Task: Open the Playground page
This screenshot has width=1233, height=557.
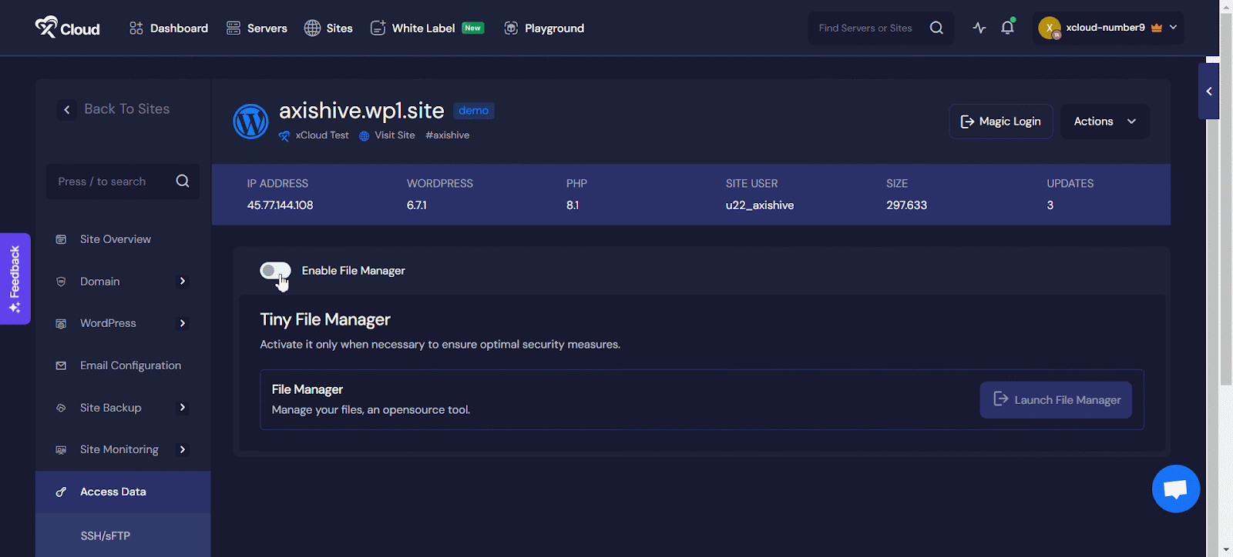Action: click(x=544, y=28)
